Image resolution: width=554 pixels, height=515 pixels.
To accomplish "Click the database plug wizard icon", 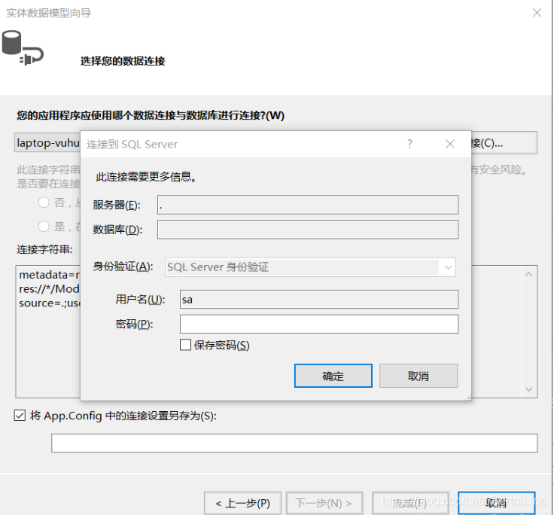I will pyautogui.click(x=23, y=47).
